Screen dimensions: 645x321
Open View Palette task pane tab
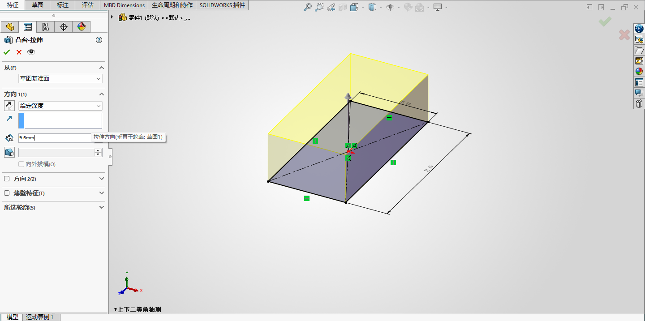[639, 61]
